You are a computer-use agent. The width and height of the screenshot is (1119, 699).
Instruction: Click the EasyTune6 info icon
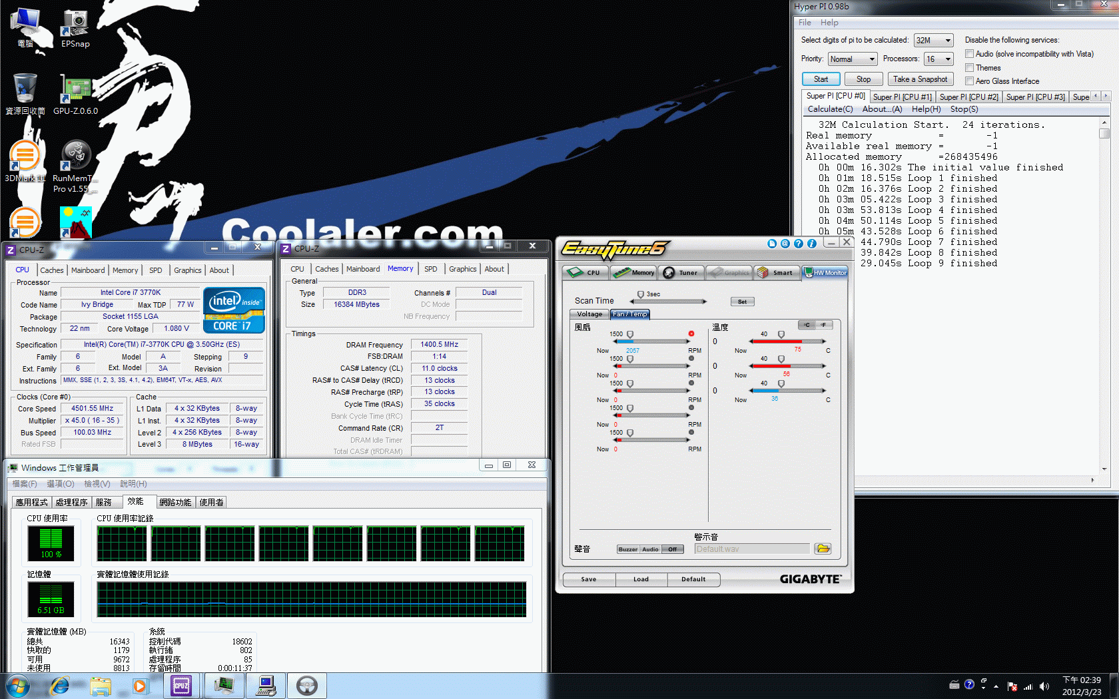pos(812,244)
